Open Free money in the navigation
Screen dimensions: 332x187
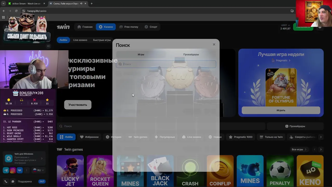point(129,27)
